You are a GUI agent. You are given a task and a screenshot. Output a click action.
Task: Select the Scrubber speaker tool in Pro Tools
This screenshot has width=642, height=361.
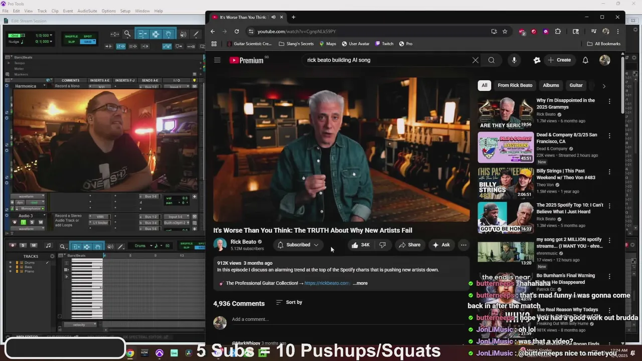183,34
